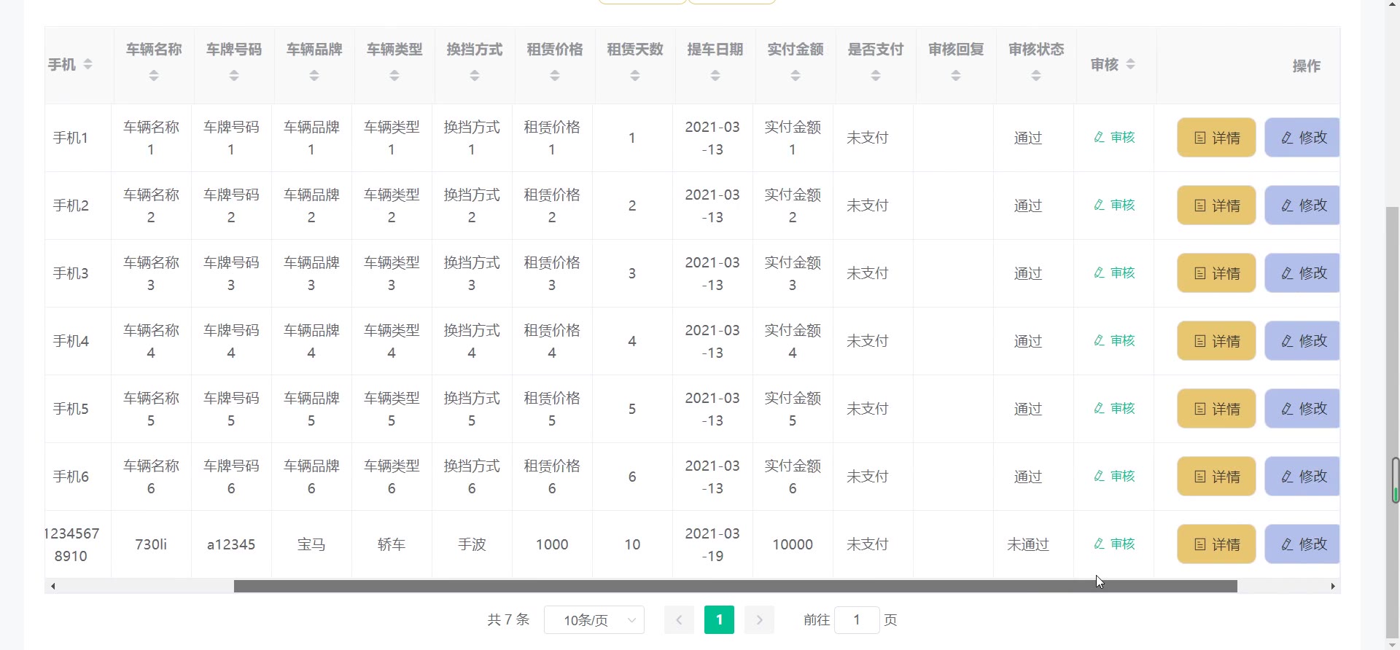Sort by 是否支付 column arrows
Screen dimensions: 1400x650
pyautogui.click(x=876, y=75)
